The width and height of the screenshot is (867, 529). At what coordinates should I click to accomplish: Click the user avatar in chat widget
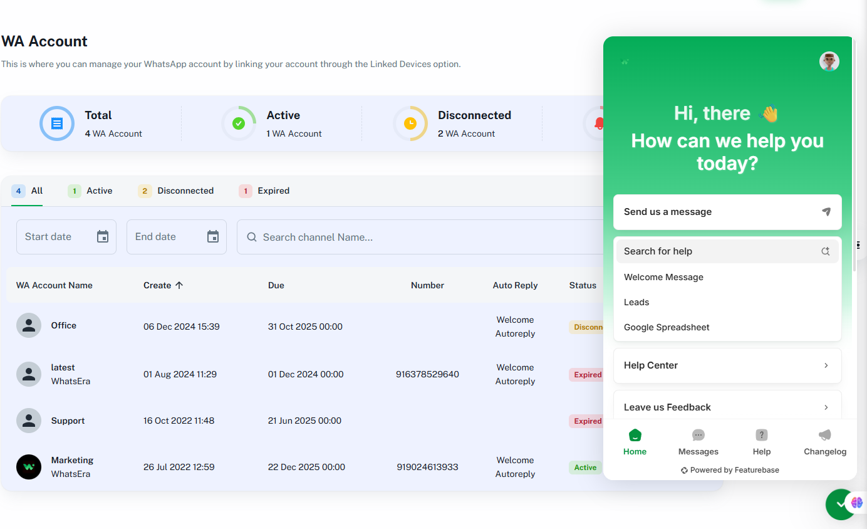coord(829,61)
